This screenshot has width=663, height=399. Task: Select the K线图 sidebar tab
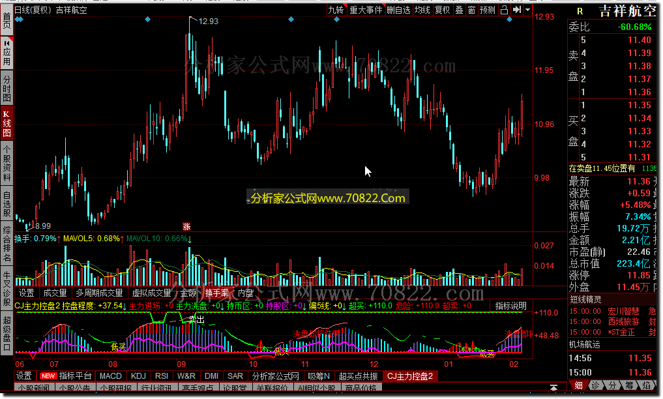tap(7, 123)
